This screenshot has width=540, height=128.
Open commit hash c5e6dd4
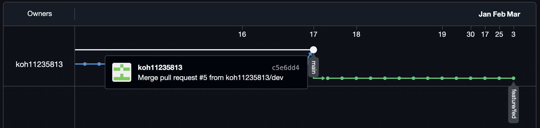[x=285, y=68]
